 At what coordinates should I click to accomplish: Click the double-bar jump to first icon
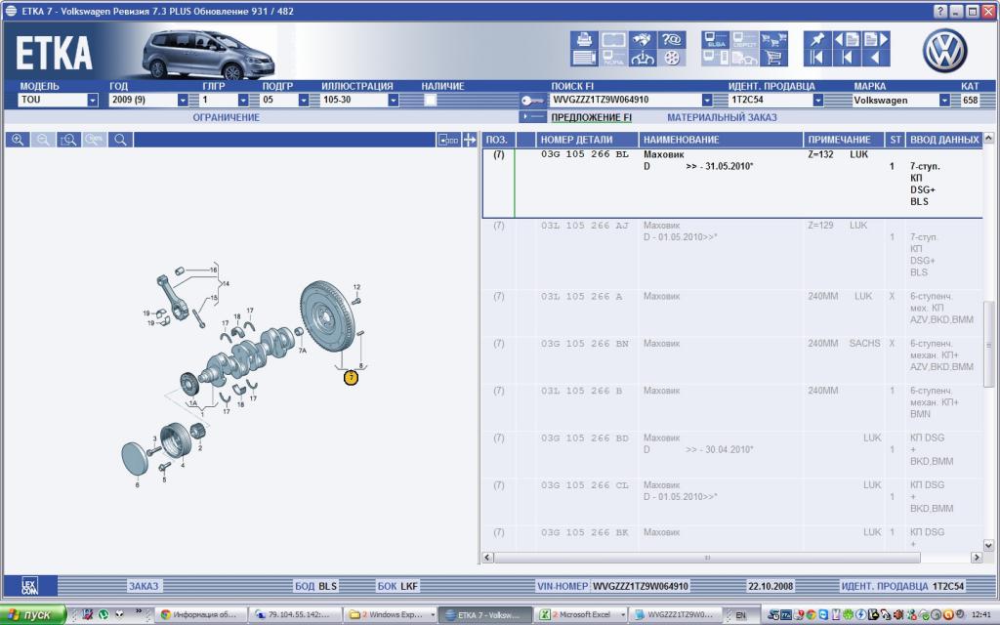tap(817, 58)
